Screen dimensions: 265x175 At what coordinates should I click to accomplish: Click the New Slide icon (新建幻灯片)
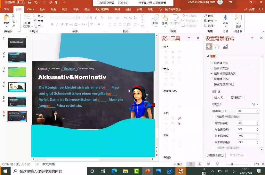pyautogui.click(x=28, y=19)
